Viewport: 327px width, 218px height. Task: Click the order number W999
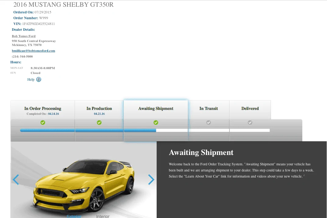(44, 18)
